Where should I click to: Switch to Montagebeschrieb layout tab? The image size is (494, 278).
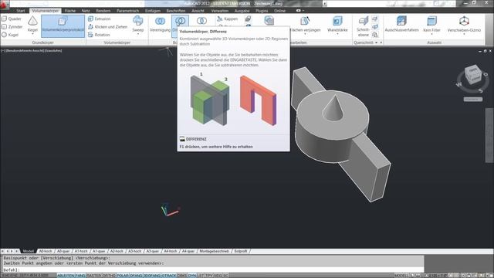point(214,251)
